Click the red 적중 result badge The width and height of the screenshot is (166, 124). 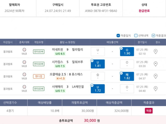point(149,110)
